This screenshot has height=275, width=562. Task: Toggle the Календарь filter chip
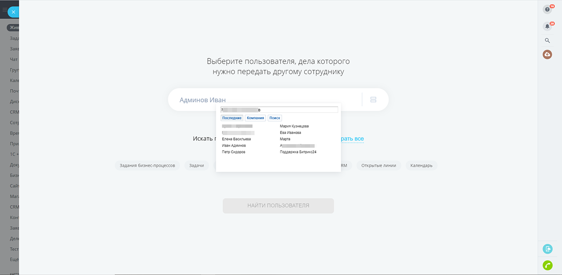421,166
